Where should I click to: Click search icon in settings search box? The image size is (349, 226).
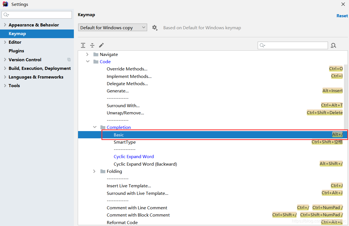6,15
